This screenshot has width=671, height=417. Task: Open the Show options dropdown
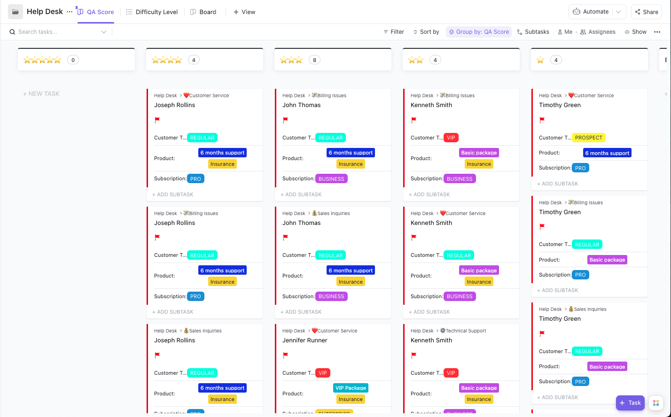pos(635,31)
